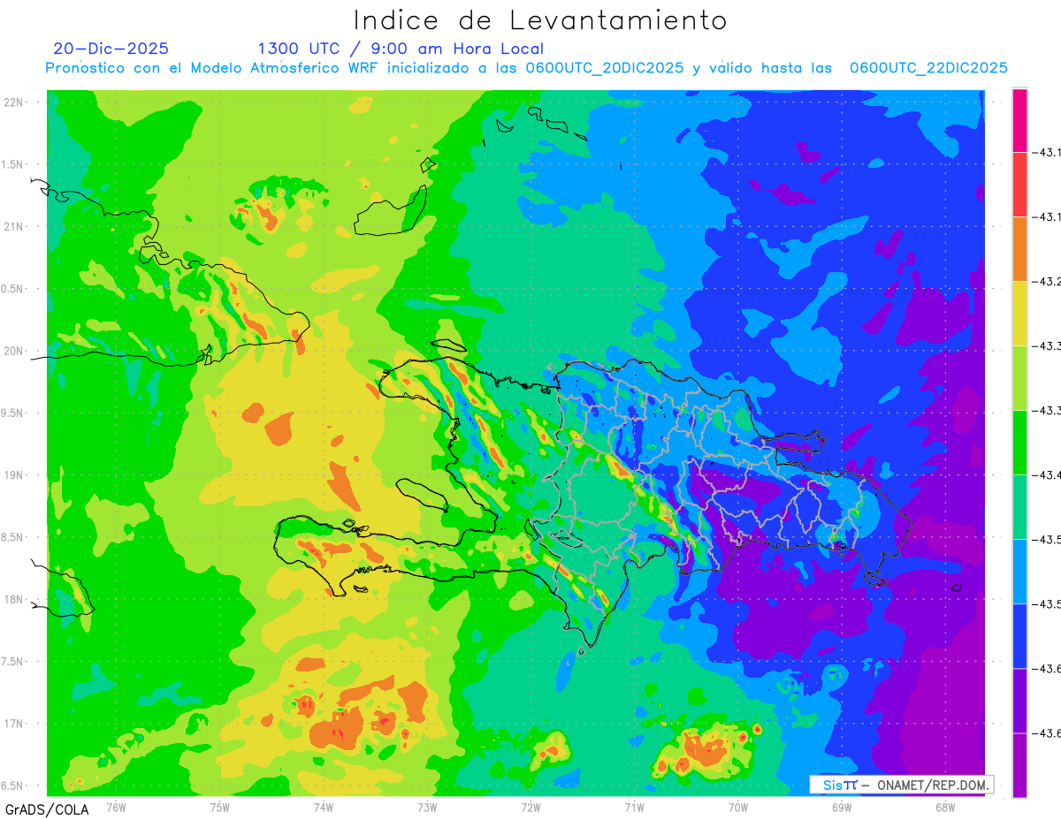
Task: Click the '21N' latitude label
Action: pyautogui.click(x=14, y=227)
